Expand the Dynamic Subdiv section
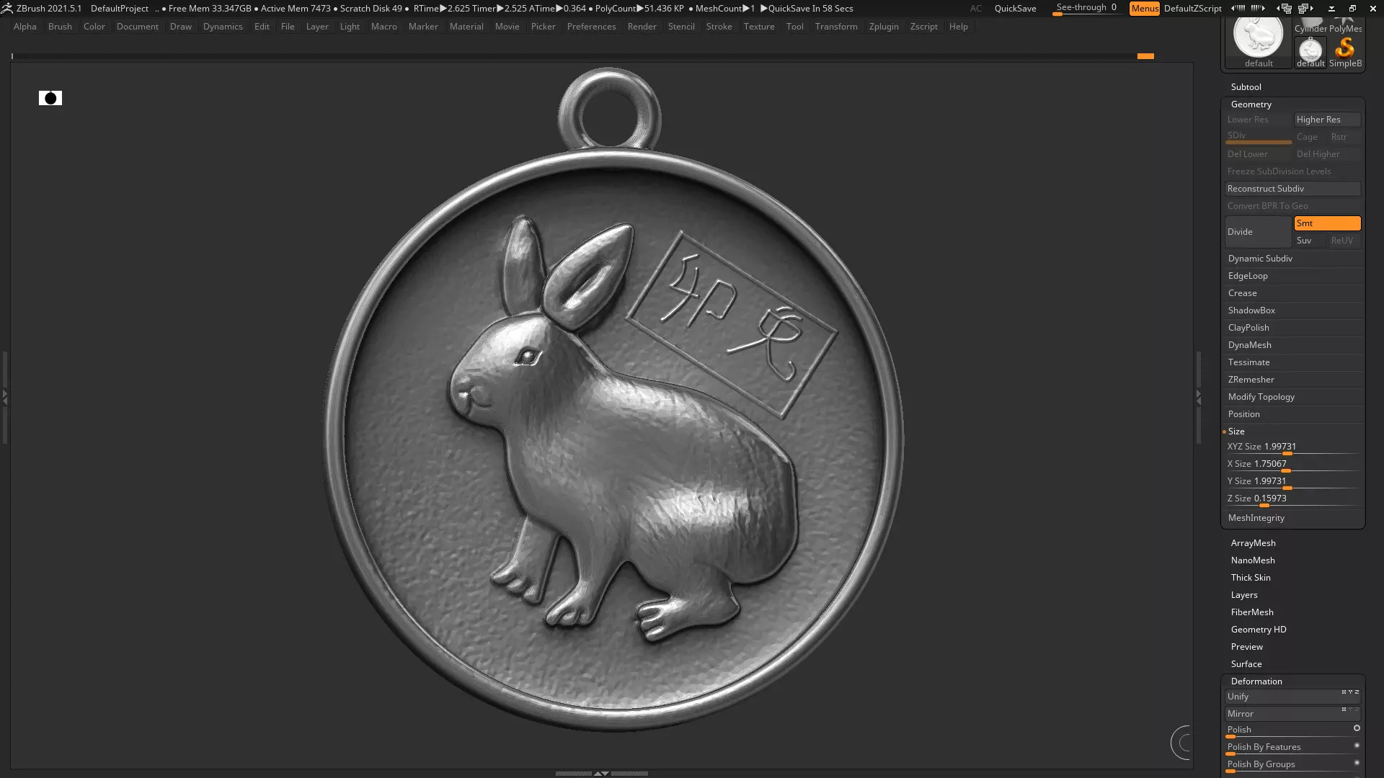The width and height of the screenshot is (1384, 778). pos(1260,259)
